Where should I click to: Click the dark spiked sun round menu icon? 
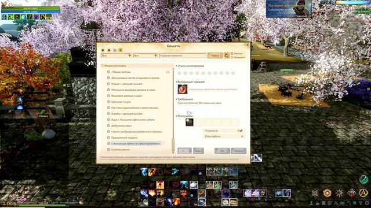[x=339, y=193]
